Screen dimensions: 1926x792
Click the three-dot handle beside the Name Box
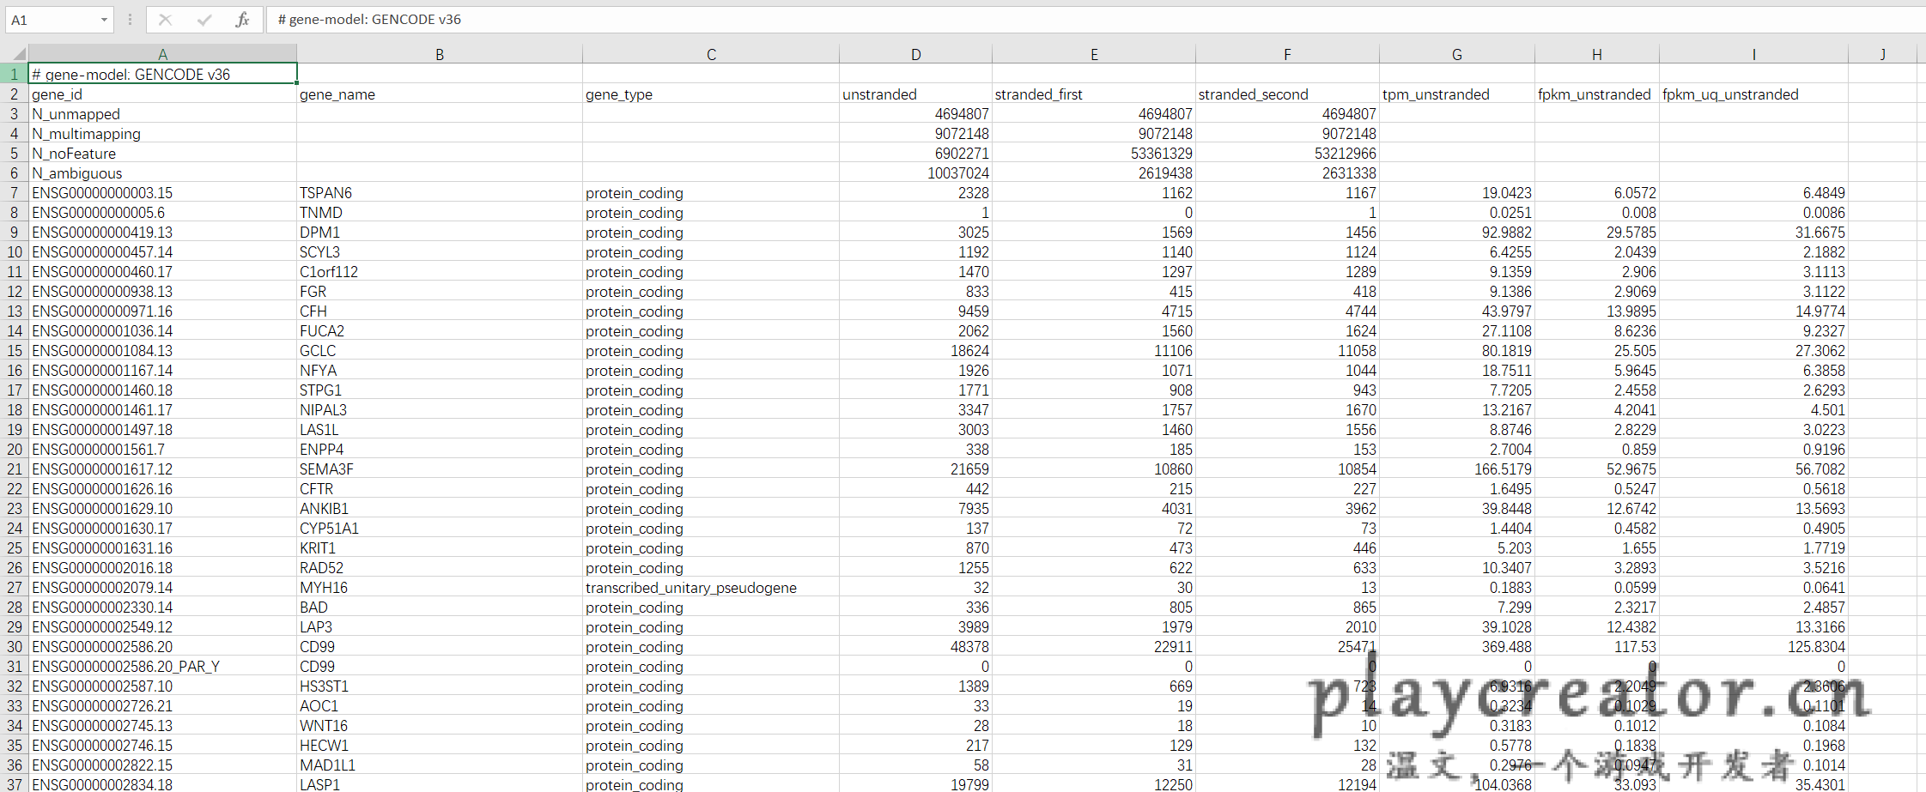[x=130, y=20]
